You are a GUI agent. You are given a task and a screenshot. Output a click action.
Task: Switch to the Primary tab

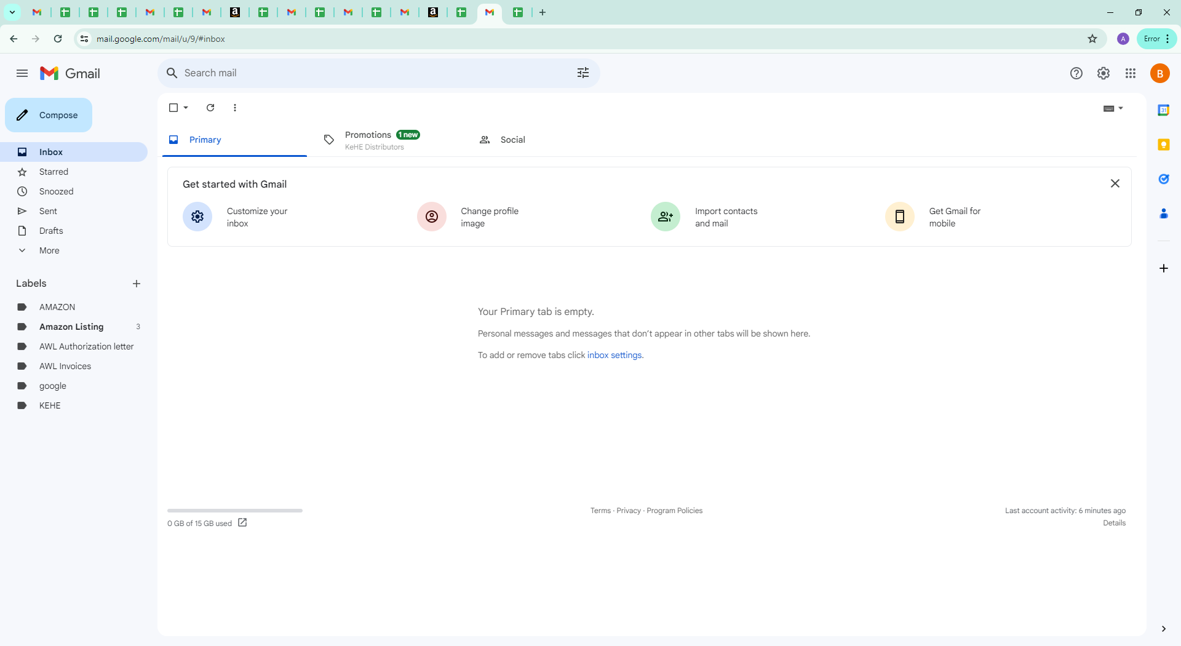234,140
